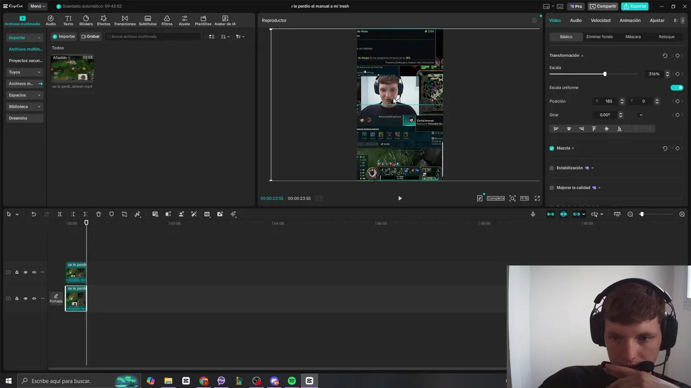Switch to the Velocidad tab
The image size is (691, 388).
click(x=600, y=20)
